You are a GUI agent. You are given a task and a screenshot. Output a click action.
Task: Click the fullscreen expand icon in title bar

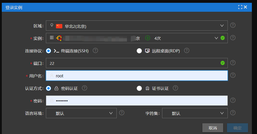click(240, 7)
